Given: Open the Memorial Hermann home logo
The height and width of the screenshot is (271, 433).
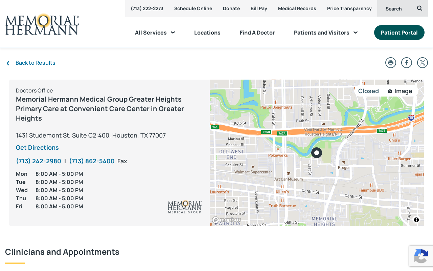Looking at the screenshot, I should tap(42, 24).
